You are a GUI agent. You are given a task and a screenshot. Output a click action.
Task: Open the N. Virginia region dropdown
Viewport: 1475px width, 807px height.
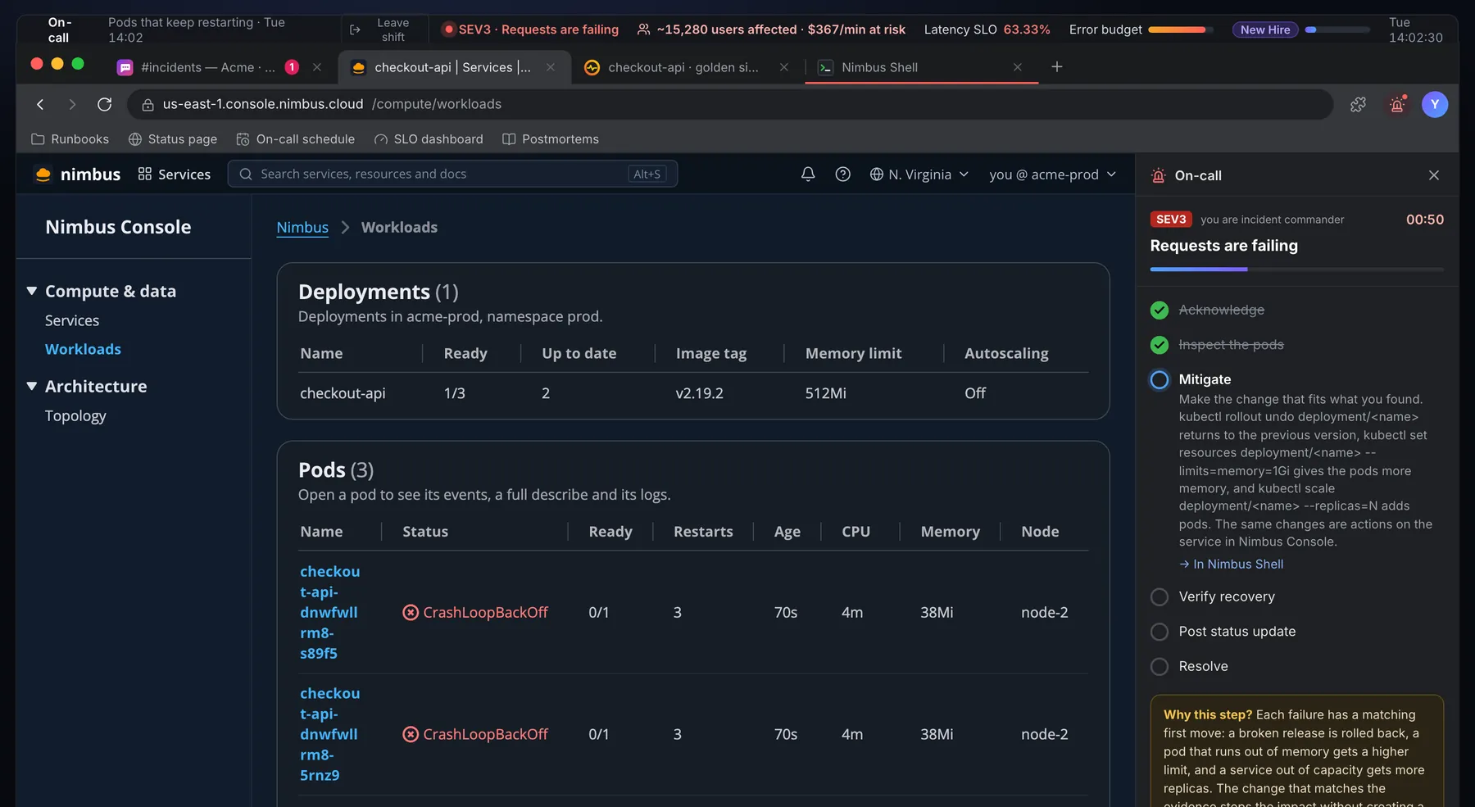[x=919, y=174]
